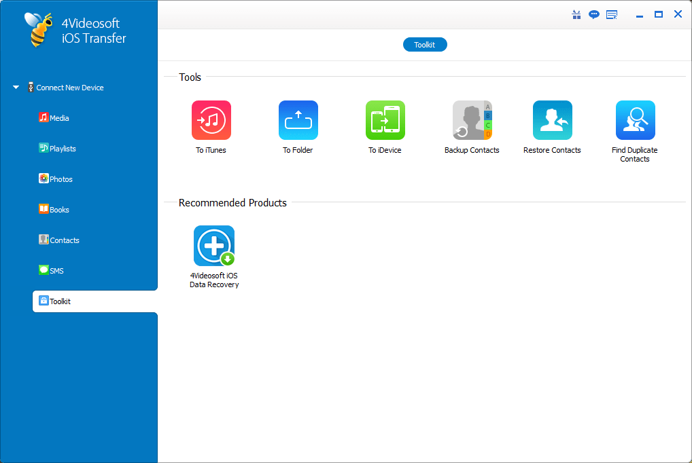
Task: Select the Photos category in the sidebar
Action: (60, 179)
